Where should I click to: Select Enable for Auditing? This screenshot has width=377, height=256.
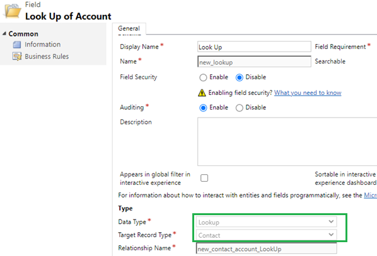(x=203, y=108)
